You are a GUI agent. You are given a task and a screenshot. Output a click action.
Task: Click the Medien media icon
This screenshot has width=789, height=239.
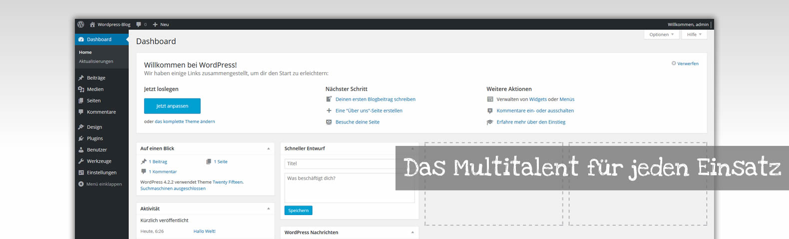(81, 89)
